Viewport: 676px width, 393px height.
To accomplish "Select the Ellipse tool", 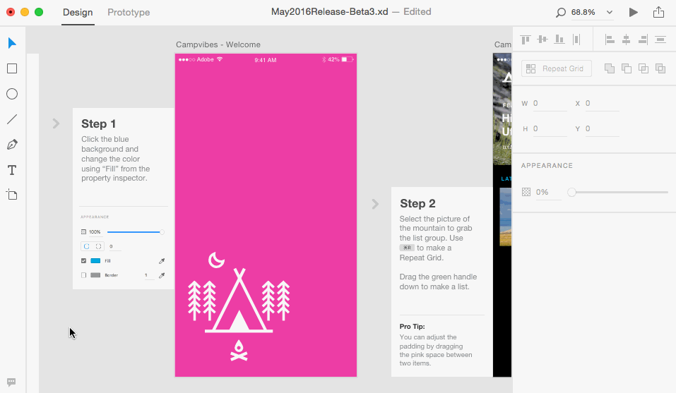I will click(12, 94).
